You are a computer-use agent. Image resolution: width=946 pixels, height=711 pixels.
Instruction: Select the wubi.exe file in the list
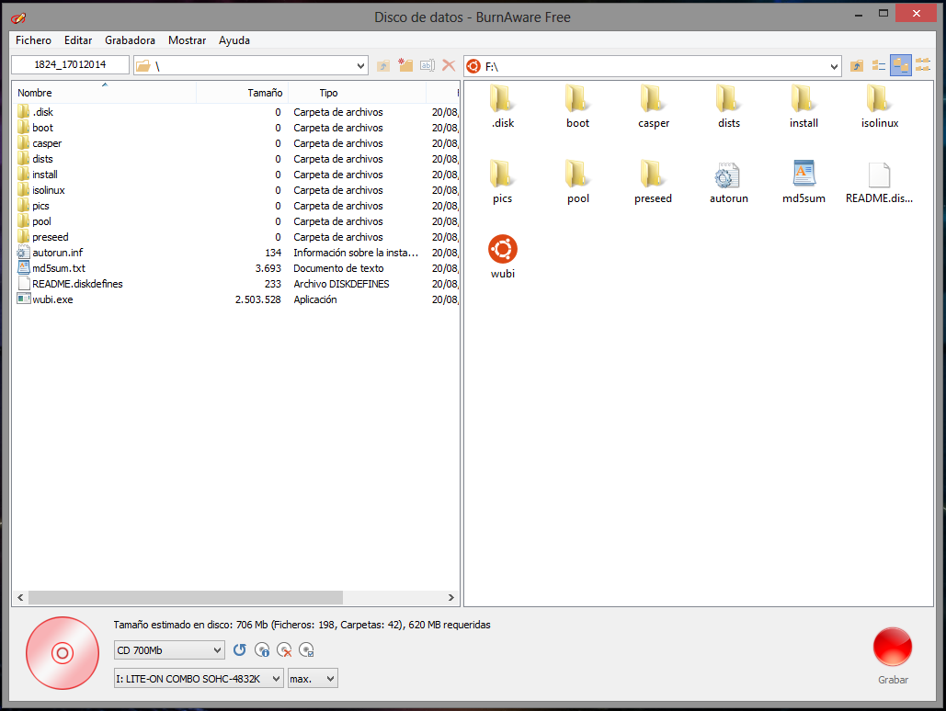51,299
